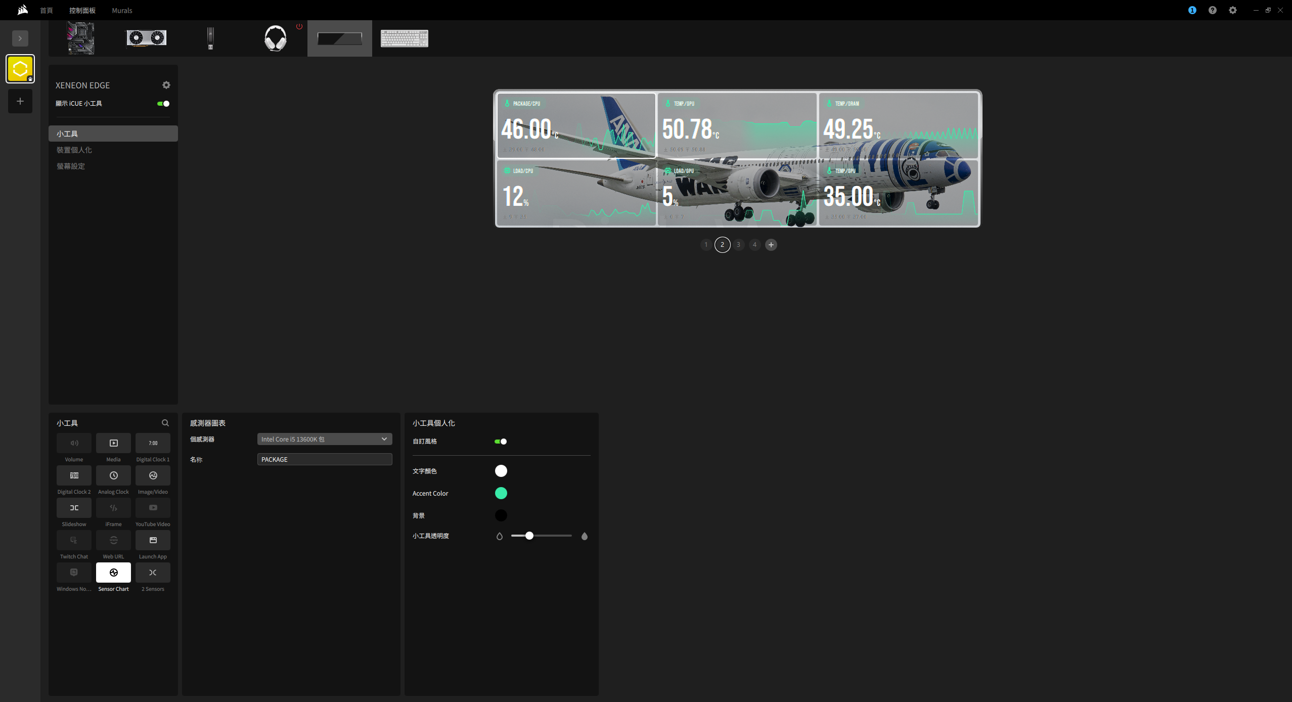Disable the 自訂風格 toggle

501,442
